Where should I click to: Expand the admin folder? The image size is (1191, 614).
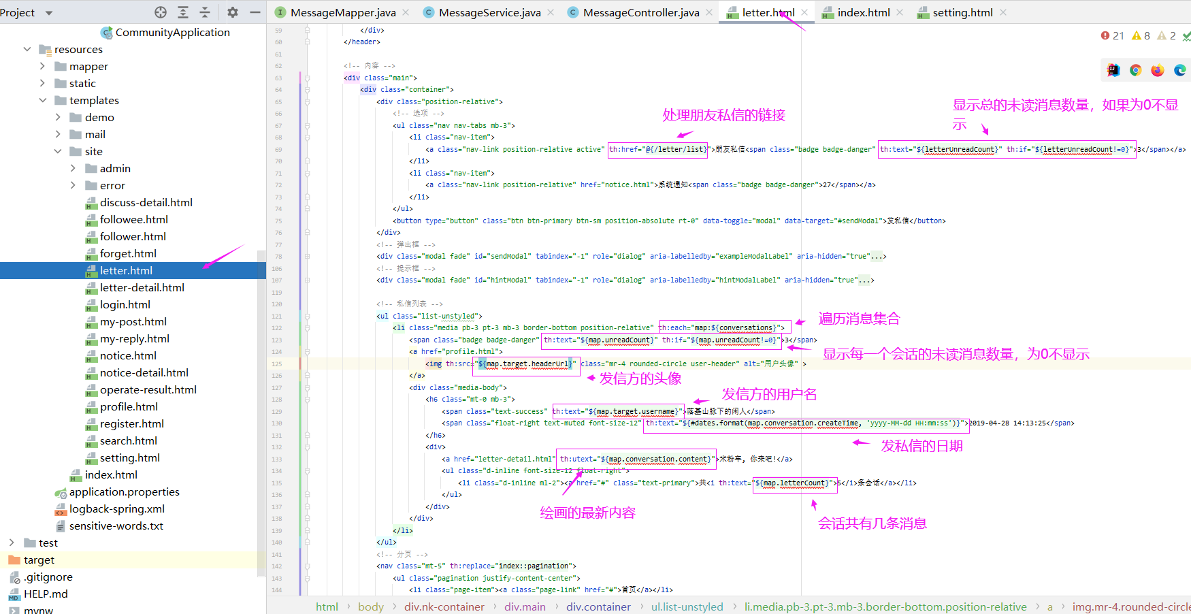tap(73, 168)
